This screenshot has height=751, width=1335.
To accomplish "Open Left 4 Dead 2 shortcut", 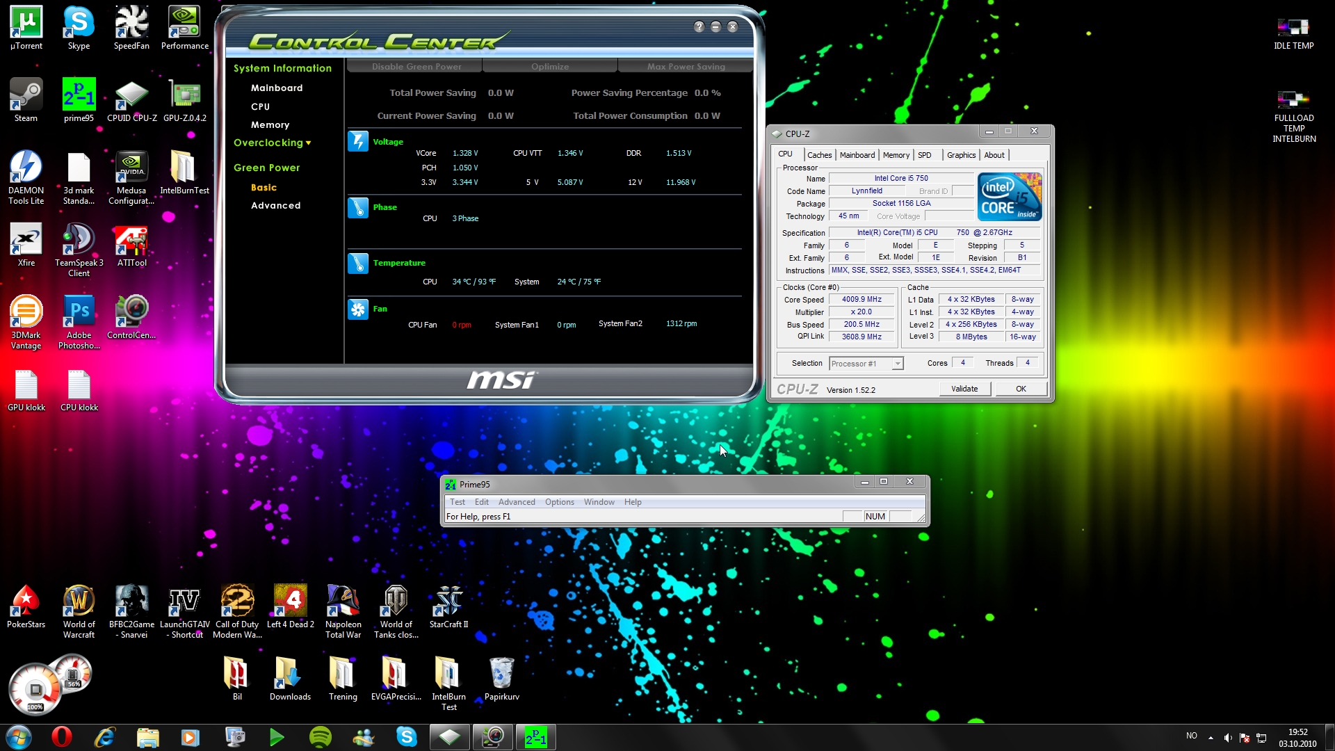I will (x=290, y=606).
